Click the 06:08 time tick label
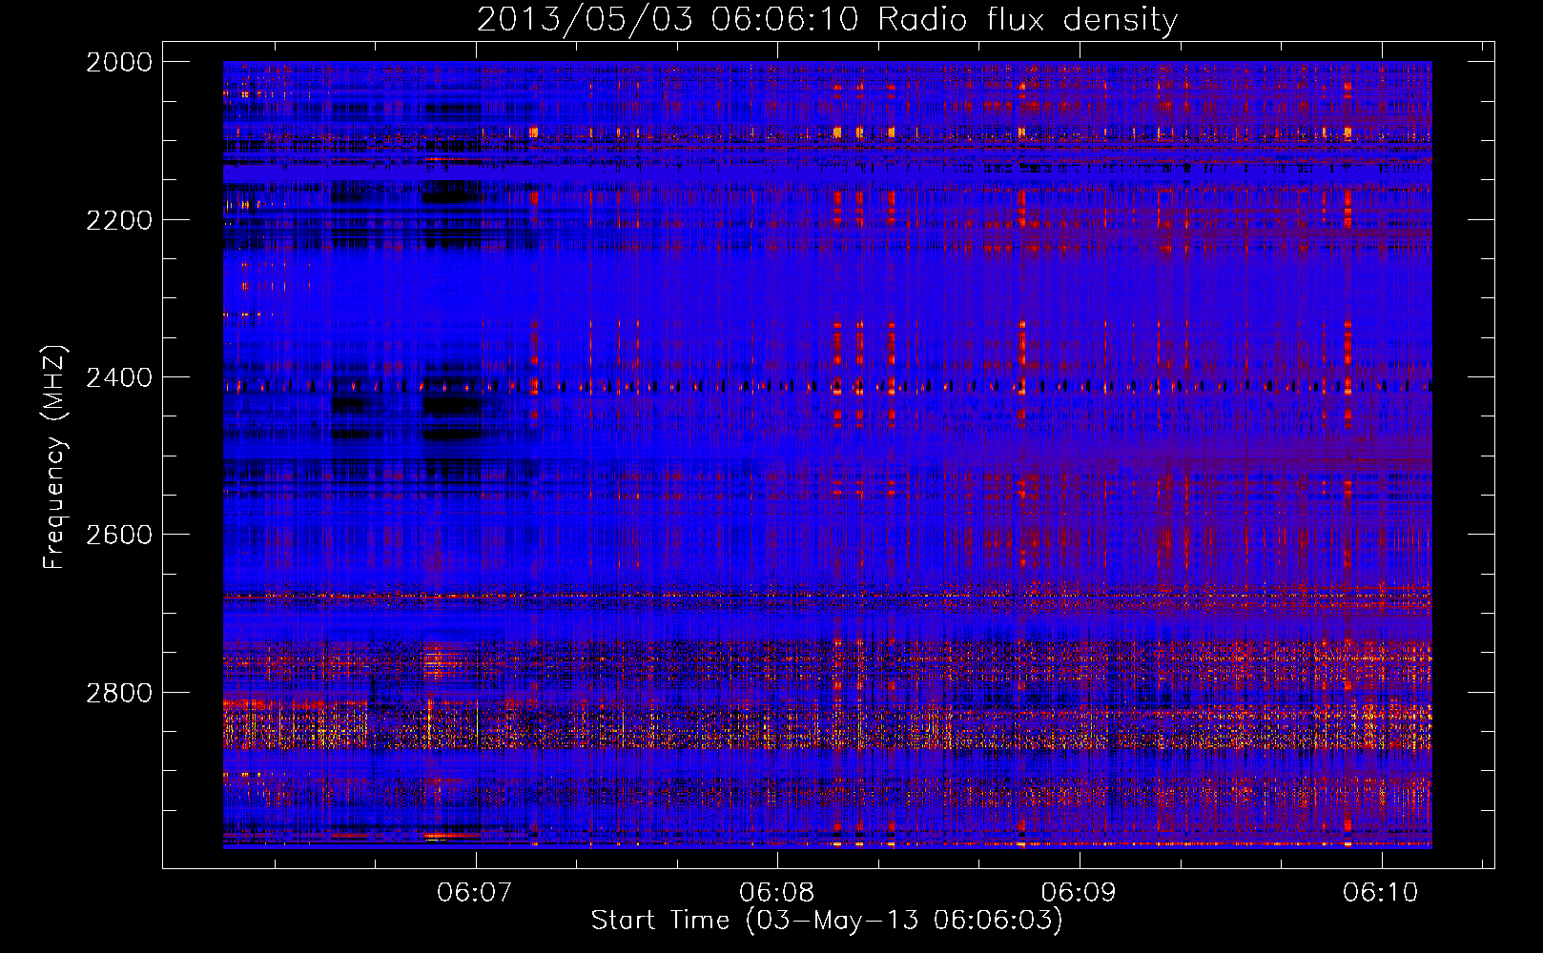The image size is (1543, 953). [777, 893]
